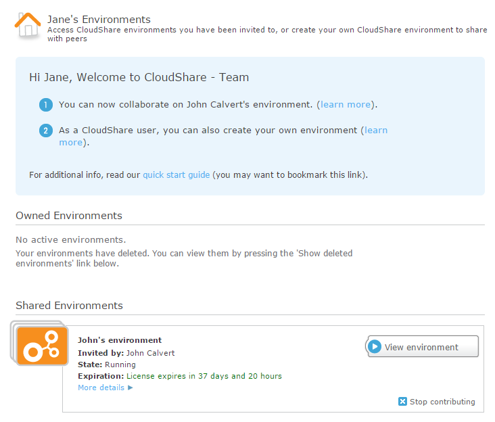Click the 'Hi Jane, Welcome to CloudShare' heading
The width and height of the screenshot is (495, 422).
coord(139,77)
